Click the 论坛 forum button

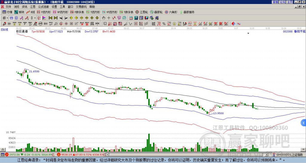(x=283, y=2)
